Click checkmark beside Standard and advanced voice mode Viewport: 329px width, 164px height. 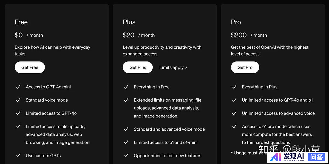click(126, 129)
